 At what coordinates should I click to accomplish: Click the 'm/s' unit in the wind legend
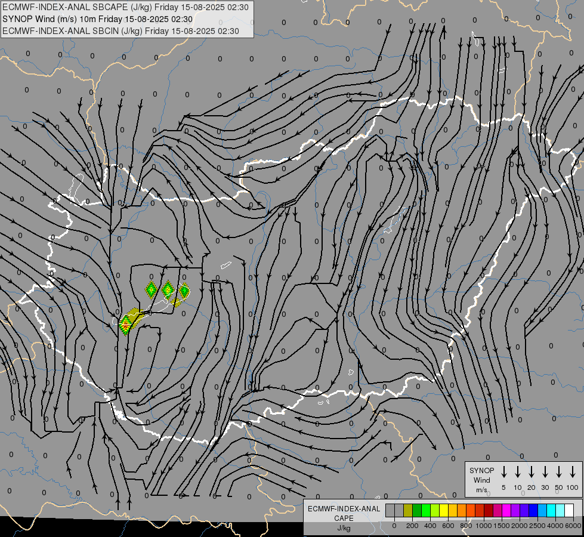click(481, 490)
